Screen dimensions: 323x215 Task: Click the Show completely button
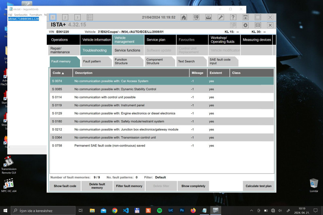point(193,186)
